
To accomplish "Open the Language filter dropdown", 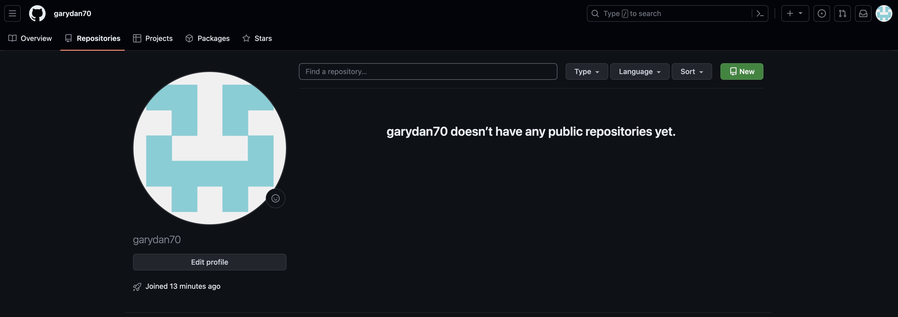I will [639, 71].
